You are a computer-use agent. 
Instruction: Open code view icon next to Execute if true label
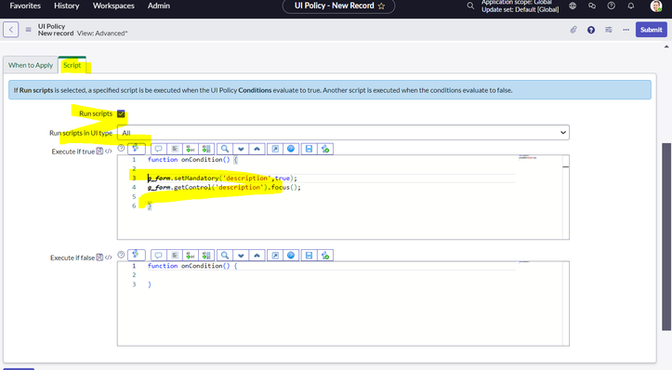tap(109, 151)
